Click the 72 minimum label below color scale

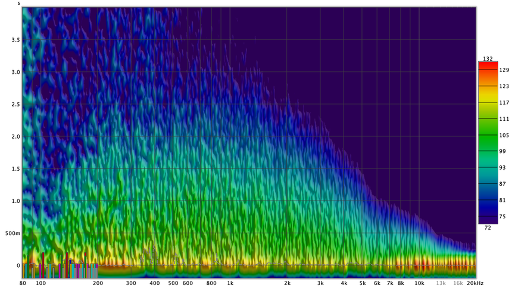[x=488, y=228]
